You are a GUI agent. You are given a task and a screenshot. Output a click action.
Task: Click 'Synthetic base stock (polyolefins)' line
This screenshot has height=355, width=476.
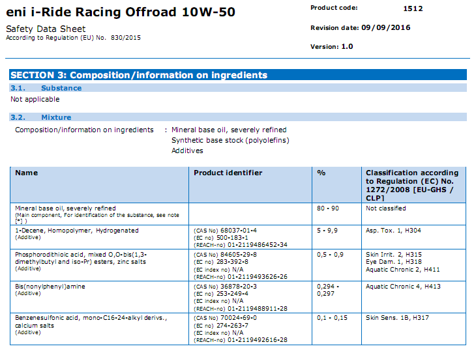(x=230, y=140)
